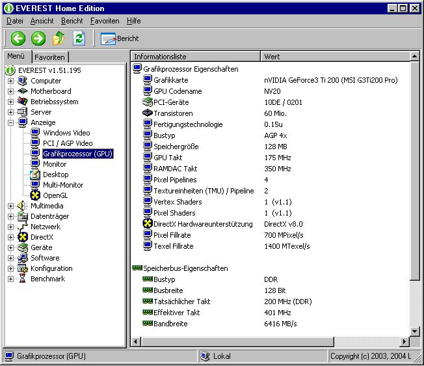Expand the Konfiguration tree node
This screenshot has width=424, height=366.
point(10,268)
